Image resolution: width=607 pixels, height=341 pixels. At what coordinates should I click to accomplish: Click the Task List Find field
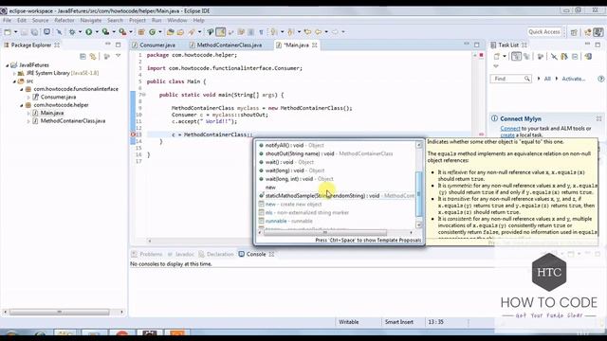pos(510,79)
